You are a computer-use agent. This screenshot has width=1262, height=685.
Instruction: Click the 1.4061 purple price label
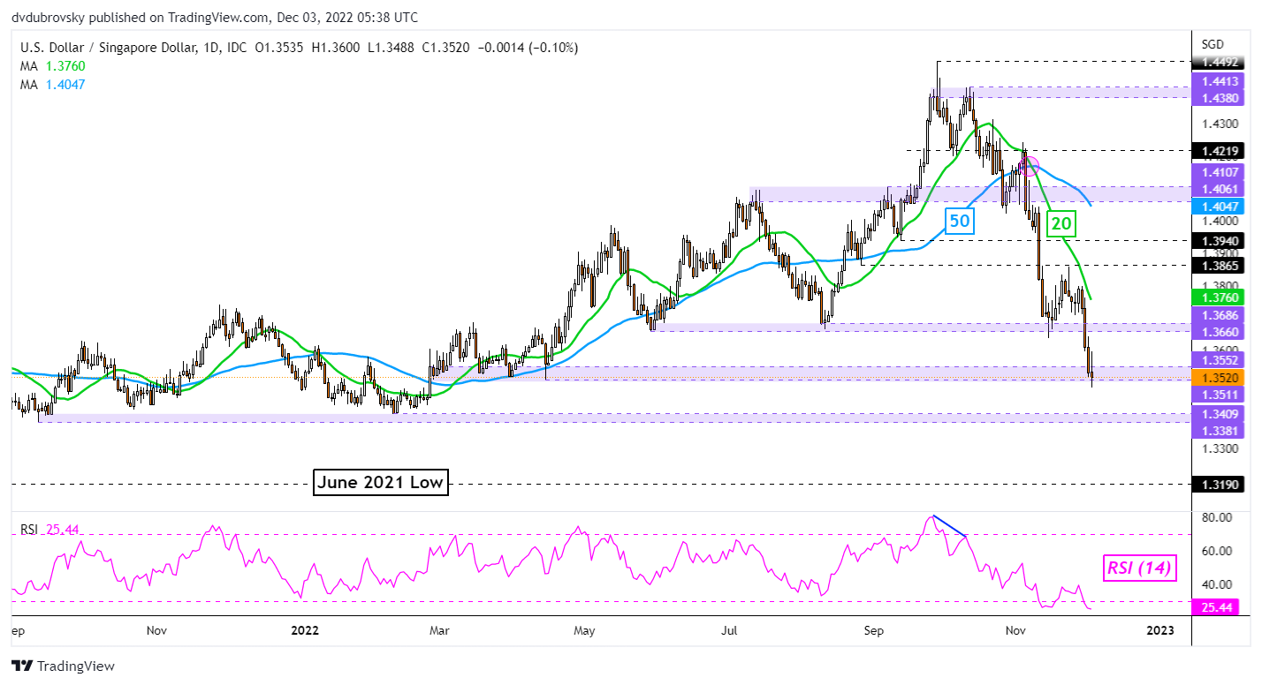tap(1219, 189)
